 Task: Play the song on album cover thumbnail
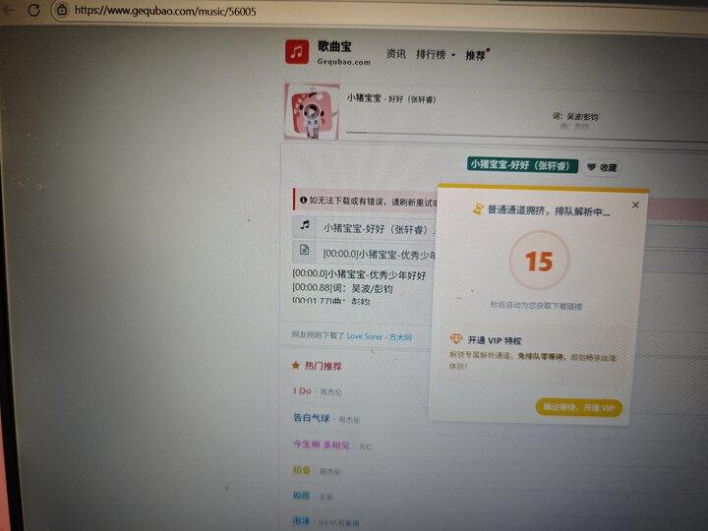coord(312,111)
